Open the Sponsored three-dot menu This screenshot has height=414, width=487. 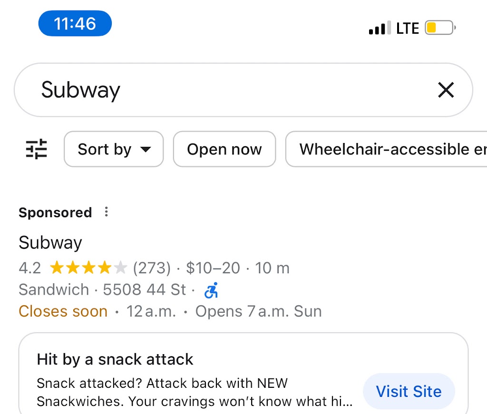(x=106, y=212)
